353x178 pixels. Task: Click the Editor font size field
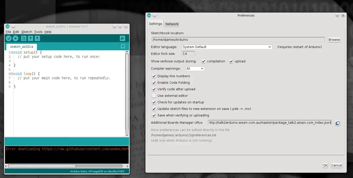click(188, 54)
